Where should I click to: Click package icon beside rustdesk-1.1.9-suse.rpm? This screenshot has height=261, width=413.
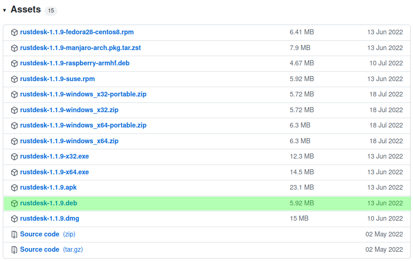[14, 79]
